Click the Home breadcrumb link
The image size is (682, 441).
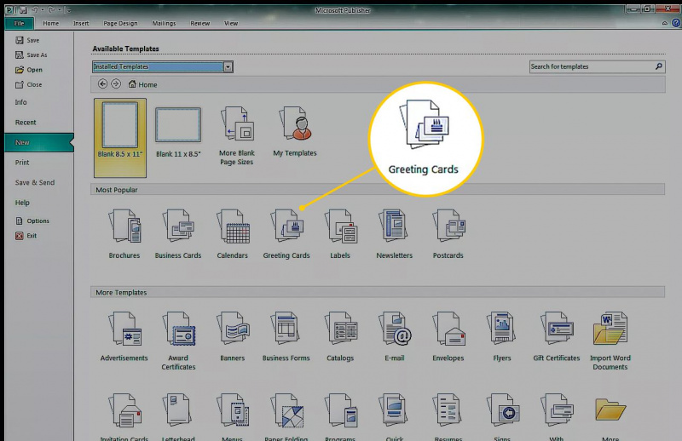[143, 84]
